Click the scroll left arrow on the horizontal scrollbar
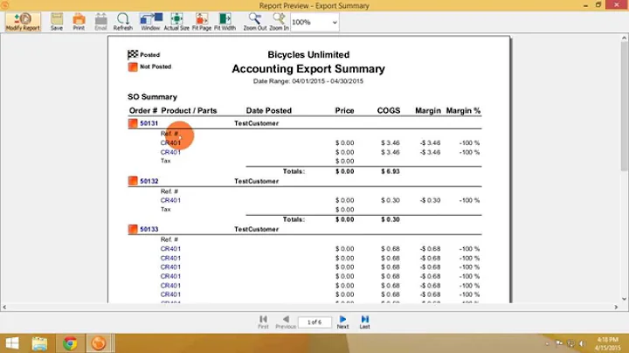Viewport: 629px width, 353px height. tap(4, 308)
